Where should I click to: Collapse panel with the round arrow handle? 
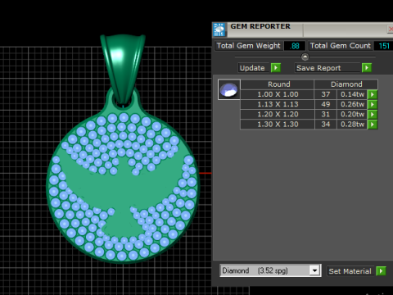click(305, 57)
